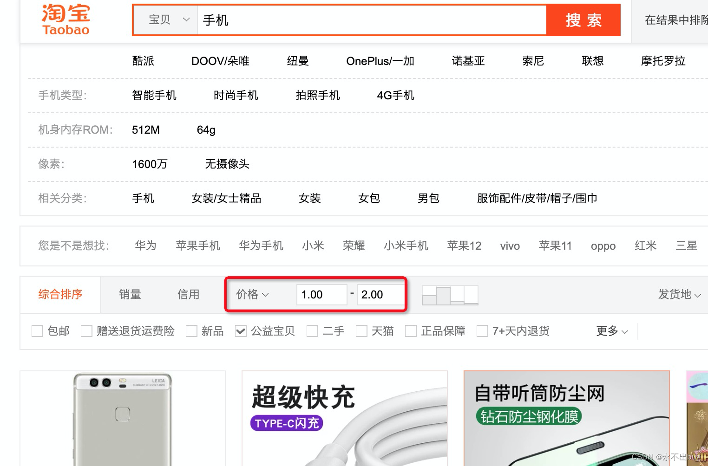Search suggestion 荣耀

click(354, 246)
